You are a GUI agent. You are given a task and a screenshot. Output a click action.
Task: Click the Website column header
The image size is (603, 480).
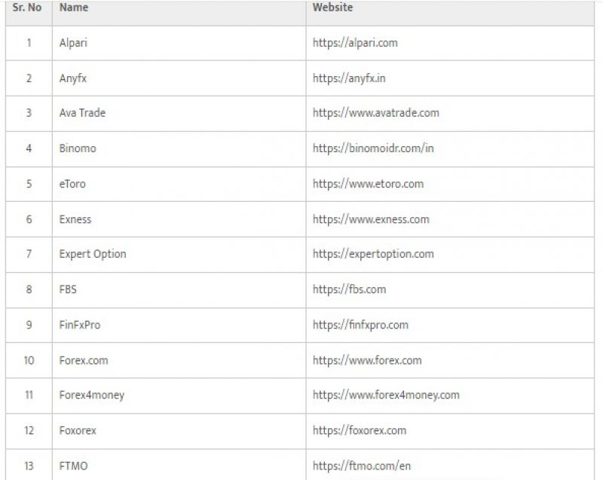click(332, 8)
